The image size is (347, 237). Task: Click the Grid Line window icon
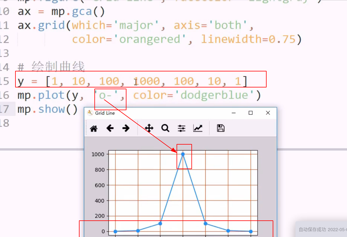pos(90,113)
